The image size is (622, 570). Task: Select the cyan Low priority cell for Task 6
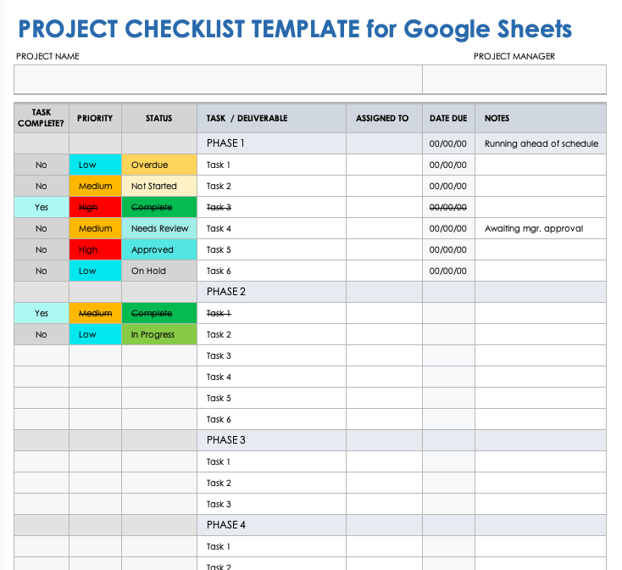[x=95, y=271]
